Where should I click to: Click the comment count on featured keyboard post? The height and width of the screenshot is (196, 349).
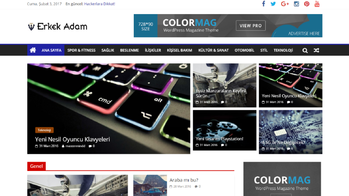92,146
